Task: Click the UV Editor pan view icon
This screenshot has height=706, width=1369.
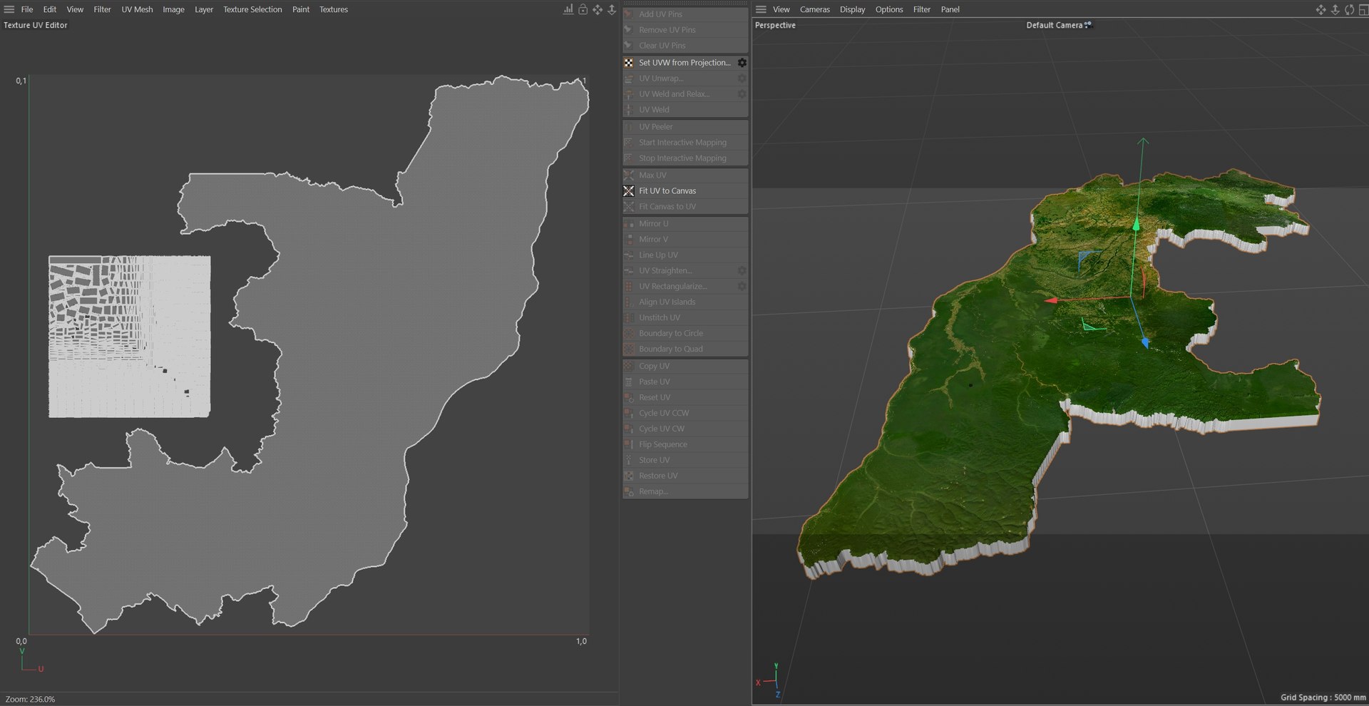Action: pyautogui.click(x=598, y=9)
